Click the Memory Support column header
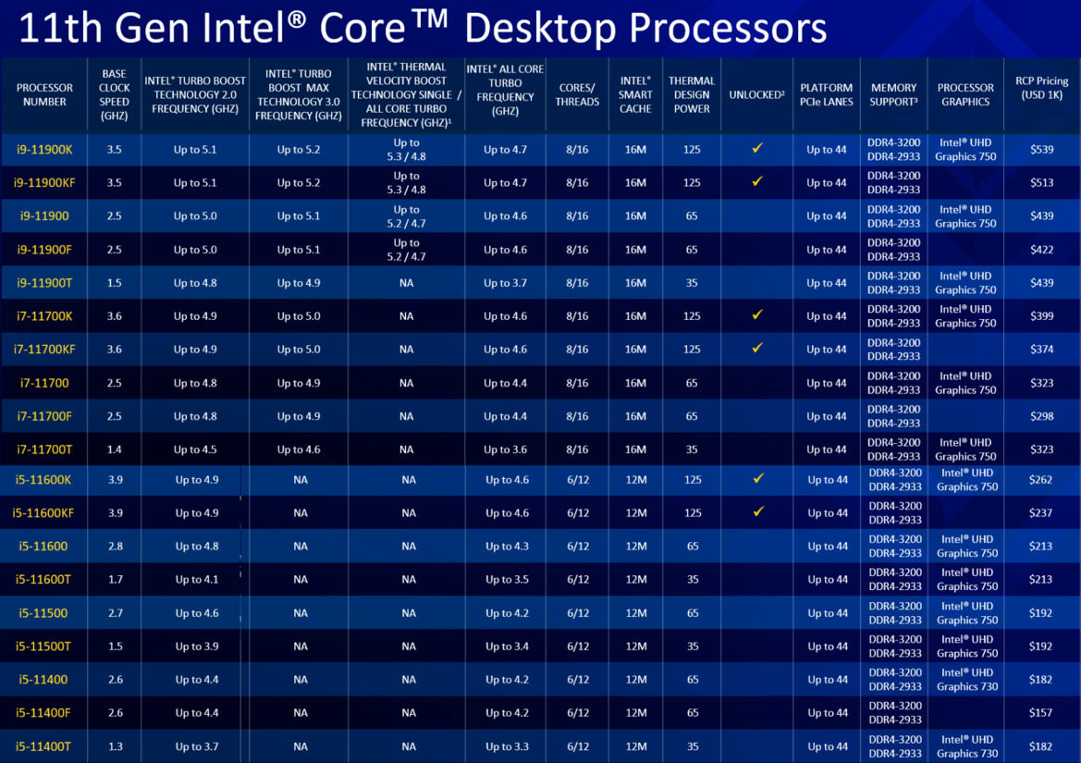Screen dimensions: 1081x763 click(x=893, y=94)
